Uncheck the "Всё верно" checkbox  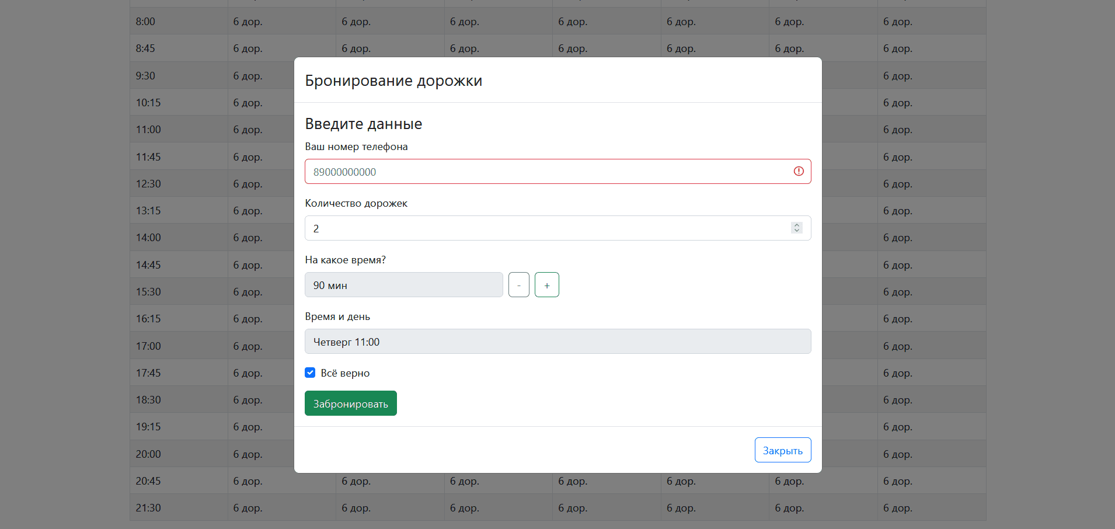pyautogui.click(x=310, y=373)
